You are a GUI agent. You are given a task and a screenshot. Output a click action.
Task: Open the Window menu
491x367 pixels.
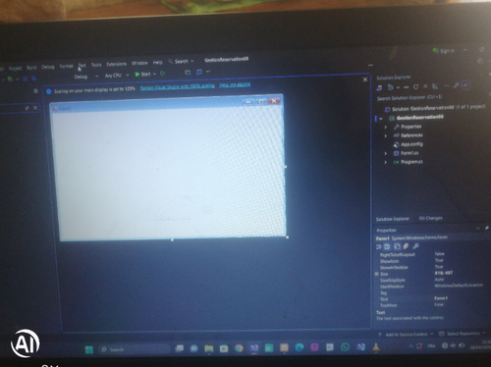139,63
